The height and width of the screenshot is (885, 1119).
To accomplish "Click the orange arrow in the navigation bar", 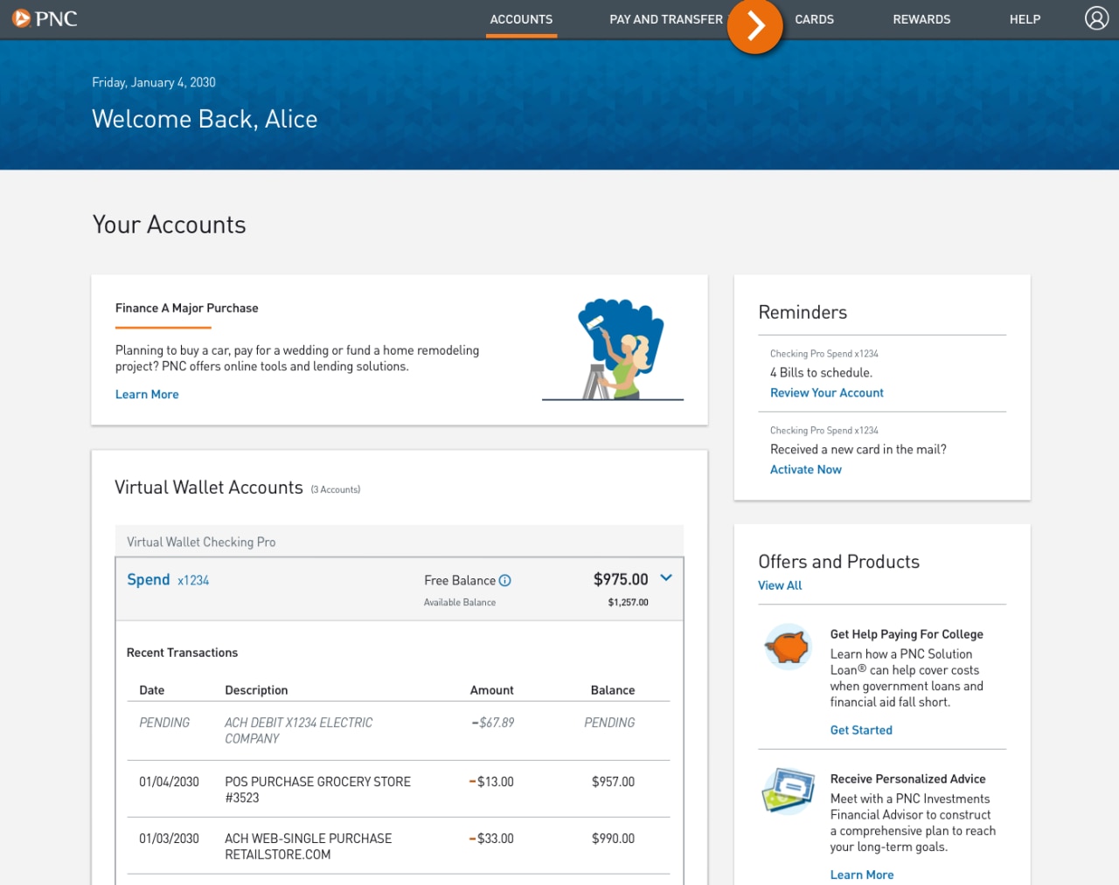I will pyautogui.click(x=754, y=27).
